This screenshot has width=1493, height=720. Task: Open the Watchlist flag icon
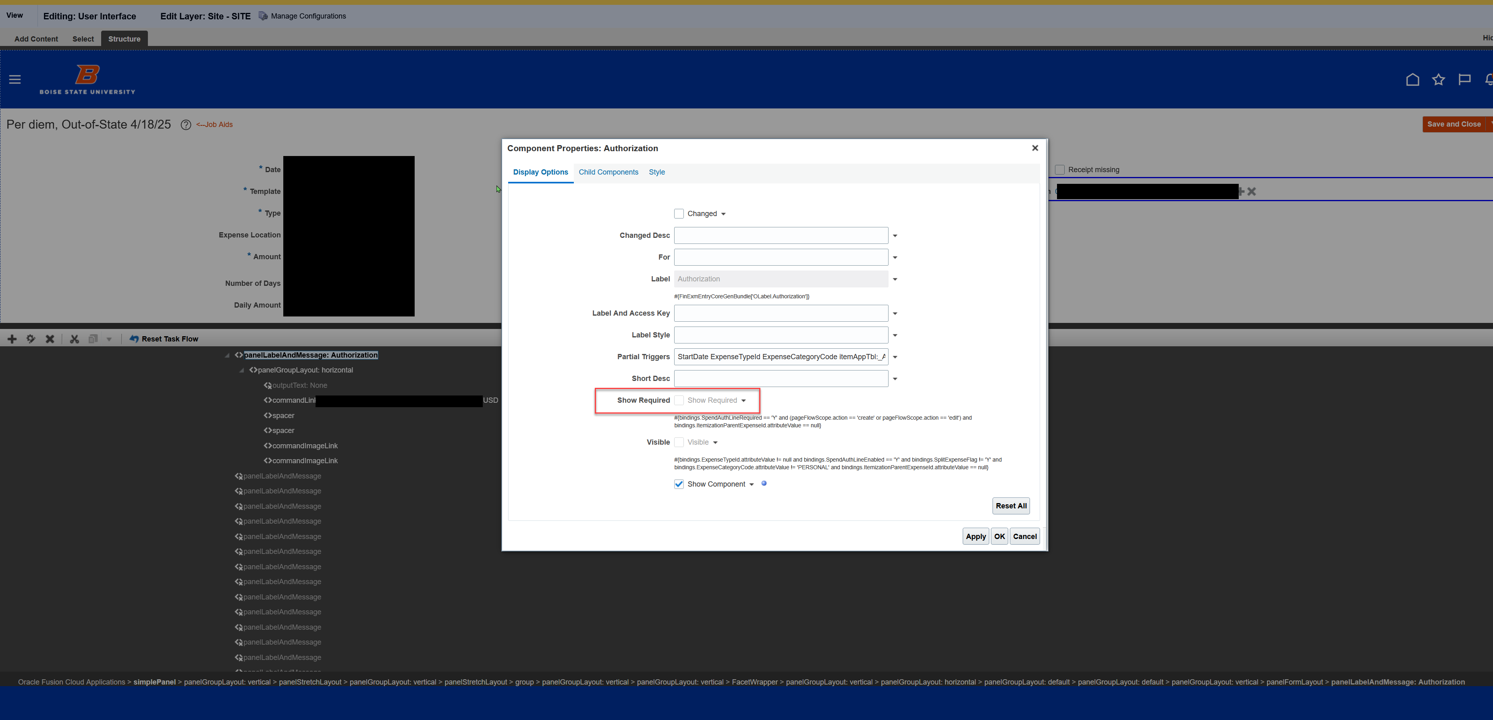click(x=1465, y=80)
